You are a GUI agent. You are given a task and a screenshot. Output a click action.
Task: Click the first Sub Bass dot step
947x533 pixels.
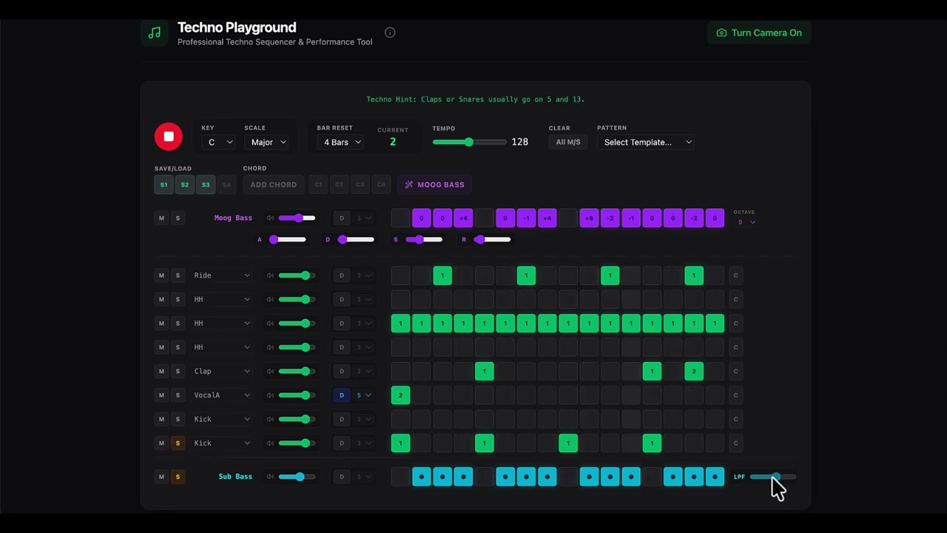(x=422, y=477)
